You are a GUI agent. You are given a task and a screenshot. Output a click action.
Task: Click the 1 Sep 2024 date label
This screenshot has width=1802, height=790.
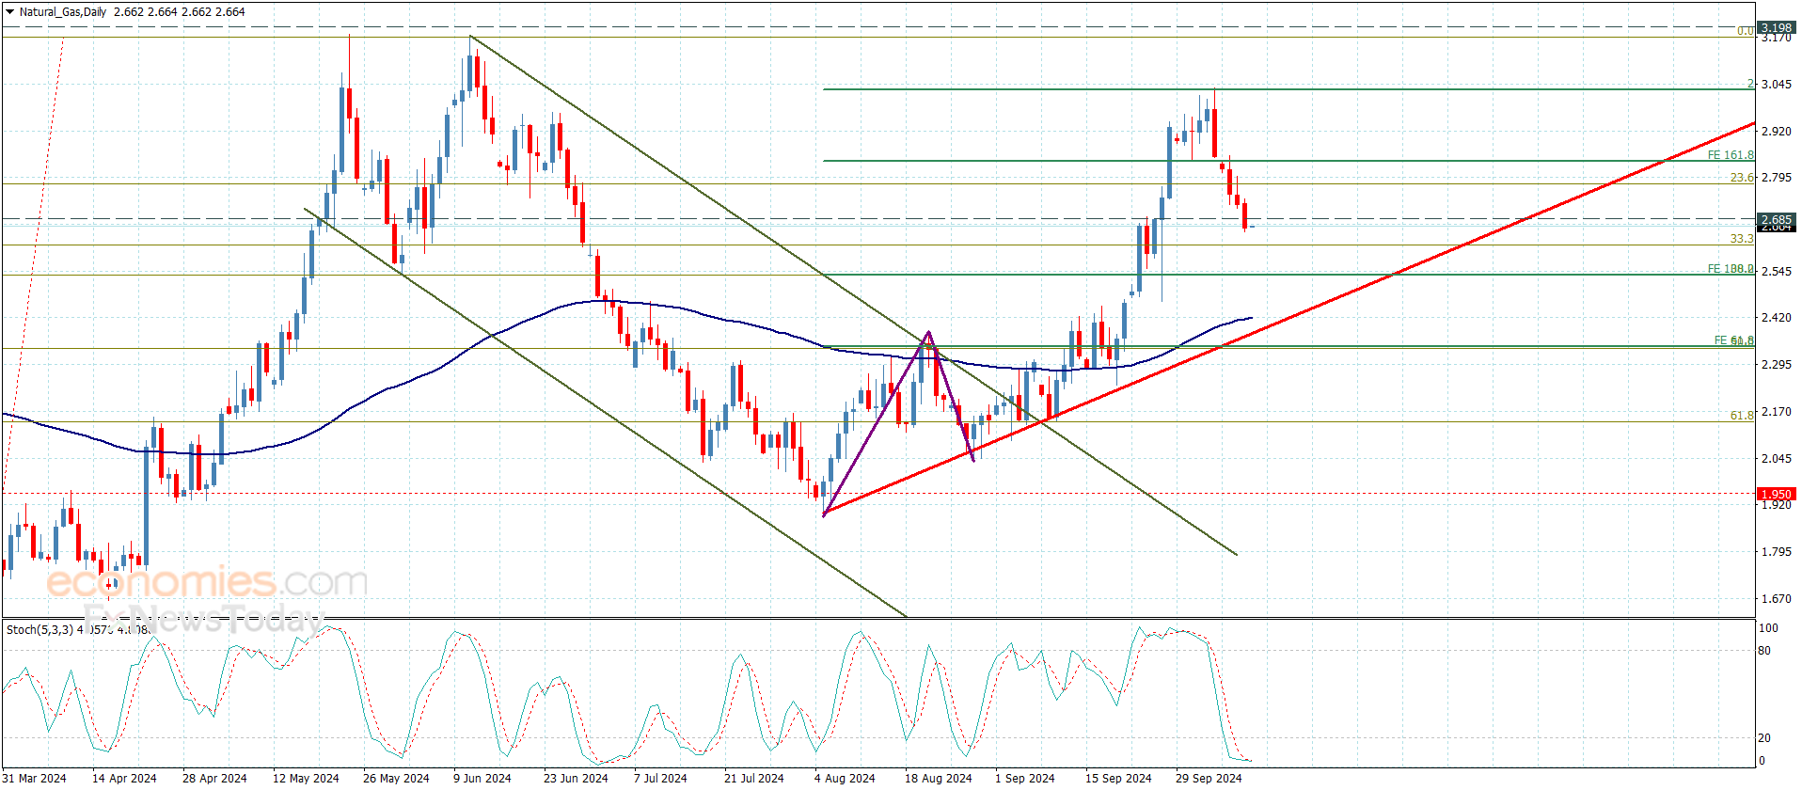point(1025,779)
